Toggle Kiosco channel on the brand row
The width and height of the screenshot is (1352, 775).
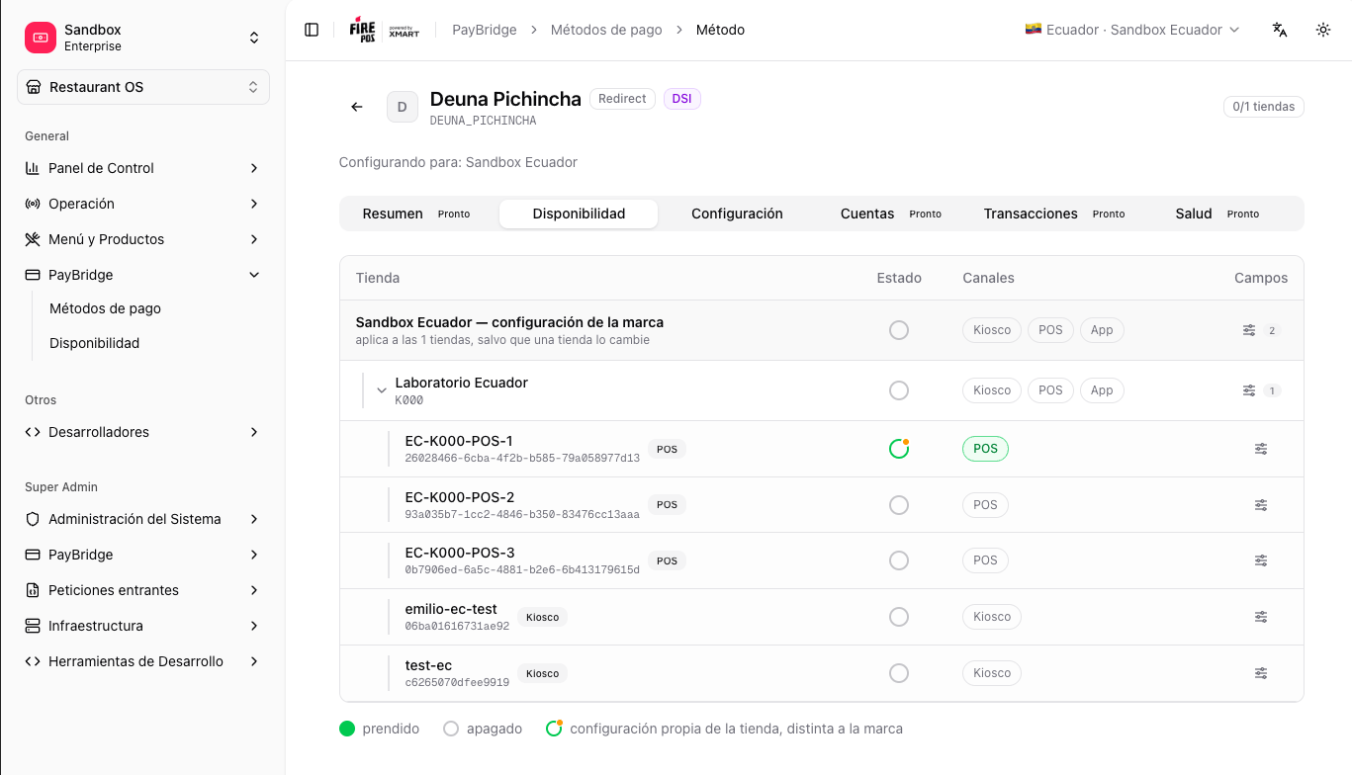(x=992, y=330)
